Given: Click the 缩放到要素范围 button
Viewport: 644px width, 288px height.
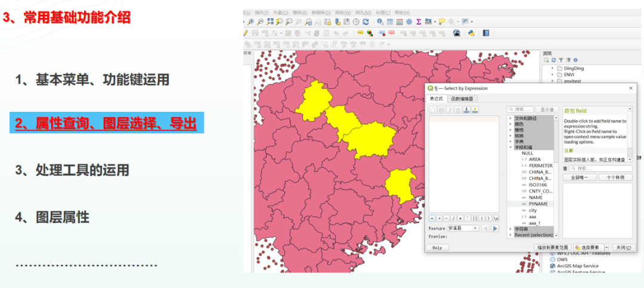Looking at the screenshot, I should click(x=553, y=248).
